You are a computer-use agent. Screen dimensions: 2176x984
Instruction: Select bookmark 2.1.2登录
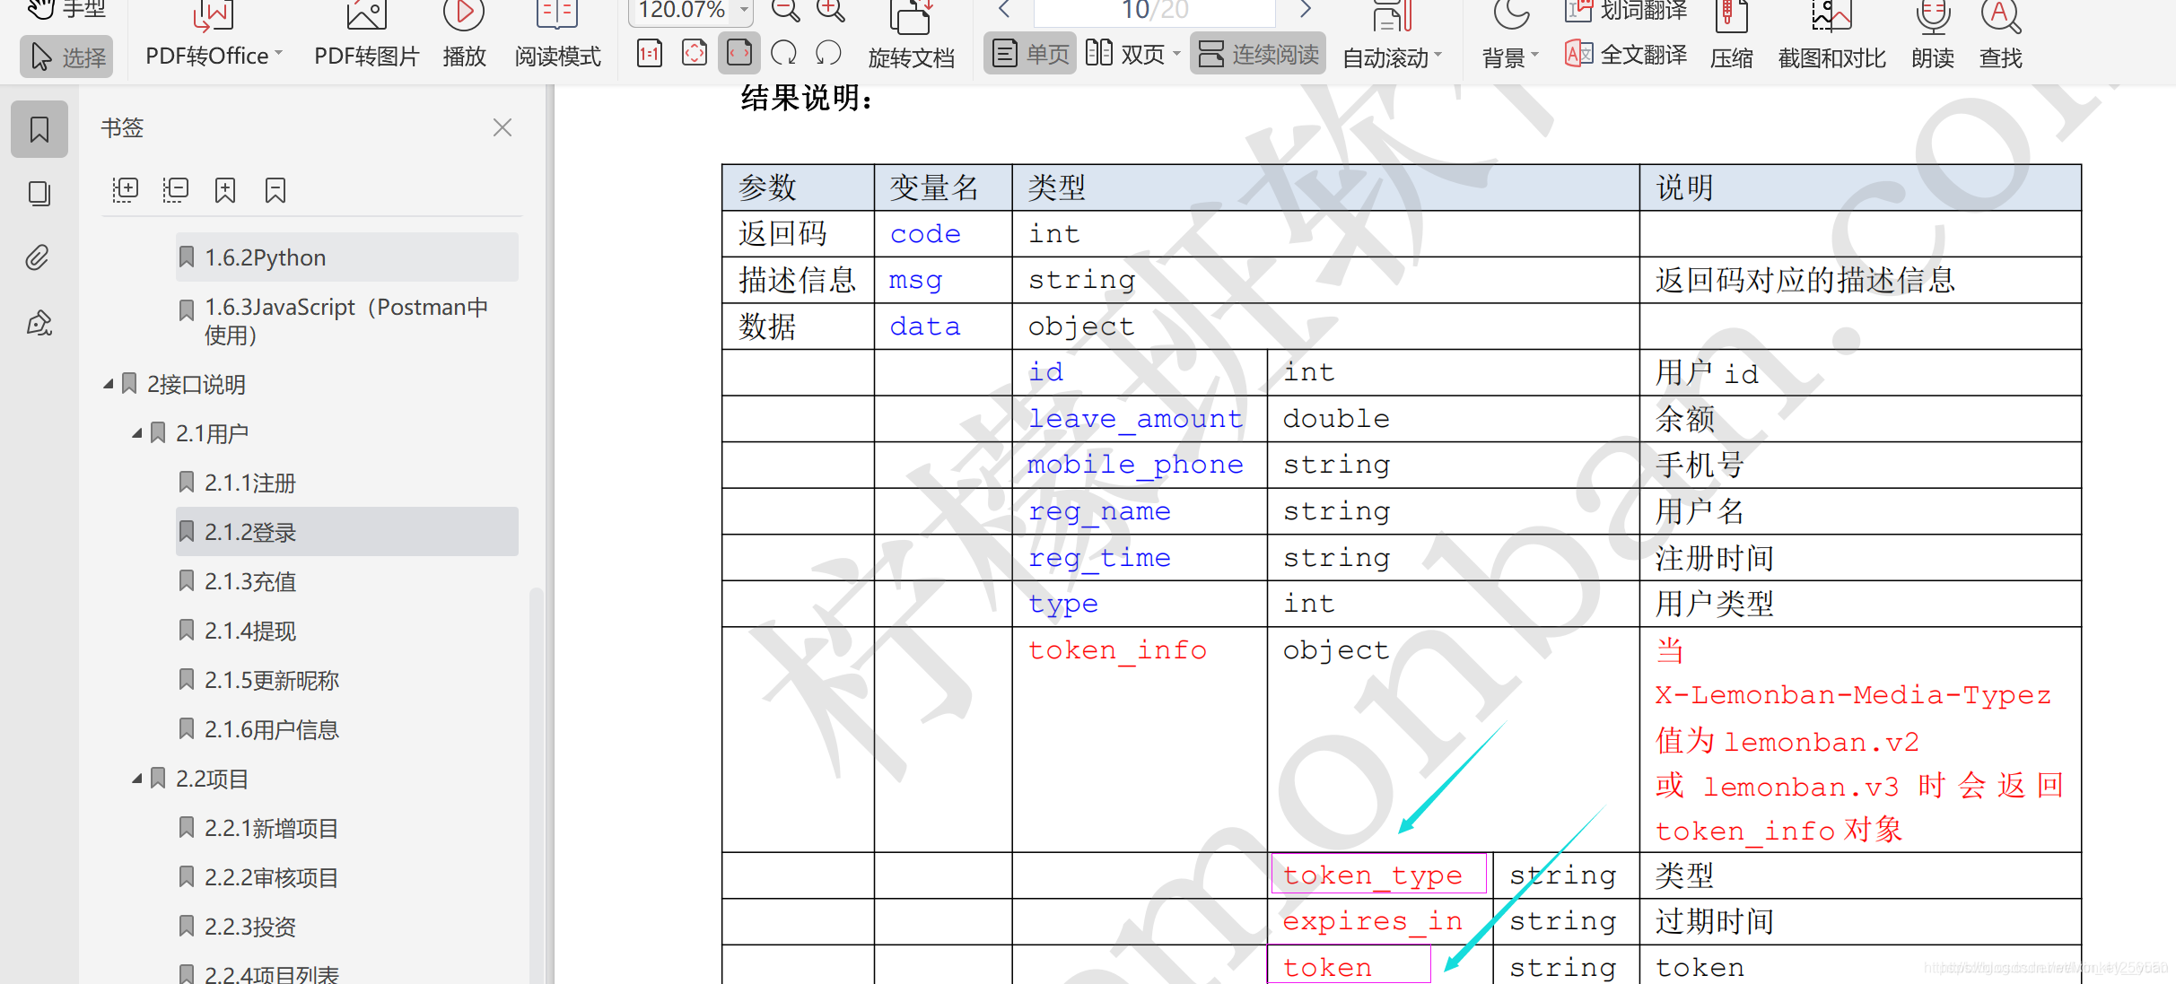(x=346, y=532)
